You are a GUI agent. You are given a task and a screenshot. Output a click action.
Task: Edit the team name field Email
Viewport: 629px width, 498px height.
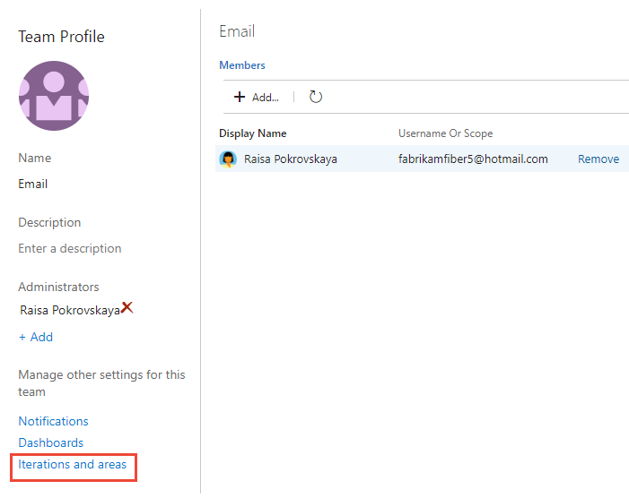click(33, 185)
